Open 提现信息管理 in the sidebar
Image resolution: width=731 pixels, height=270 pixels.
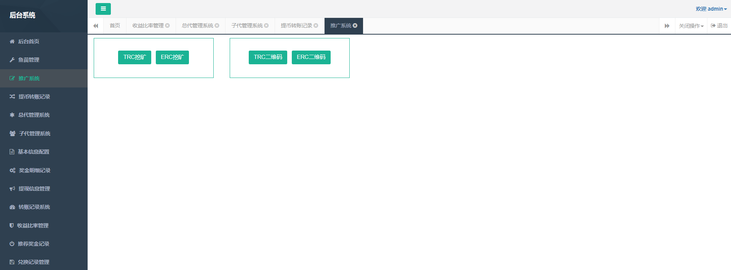[x=44, y=189]
